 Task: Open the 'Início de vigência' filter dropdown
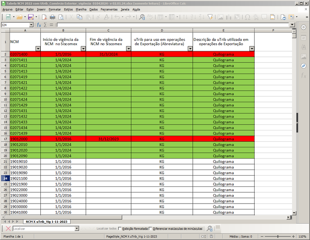click(83, 48)
